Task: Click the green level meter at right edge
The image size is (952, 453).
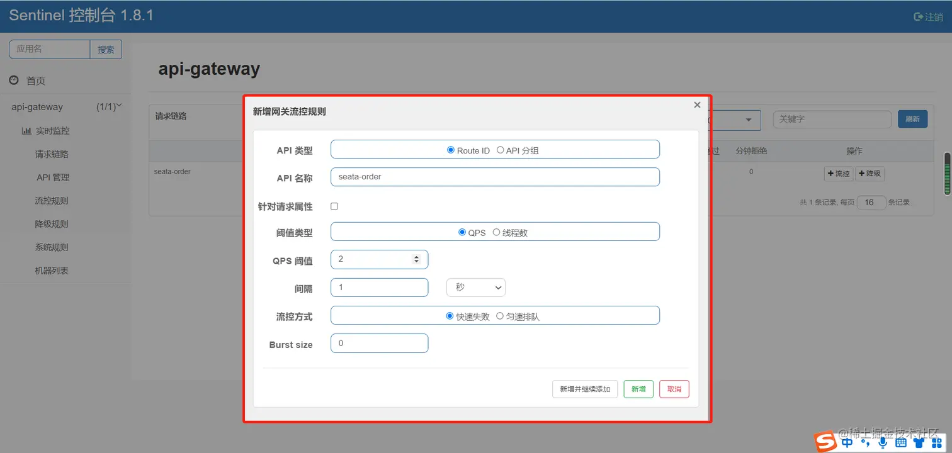Action: (947, 174)
